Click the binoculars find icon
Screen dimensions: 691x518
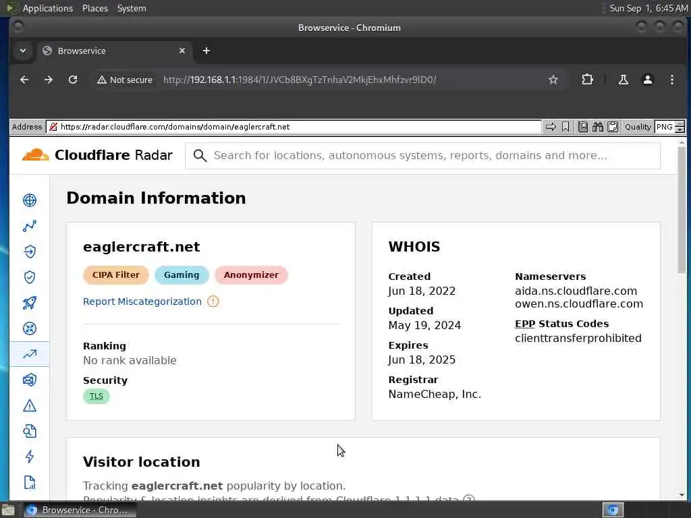pos(598,127)
